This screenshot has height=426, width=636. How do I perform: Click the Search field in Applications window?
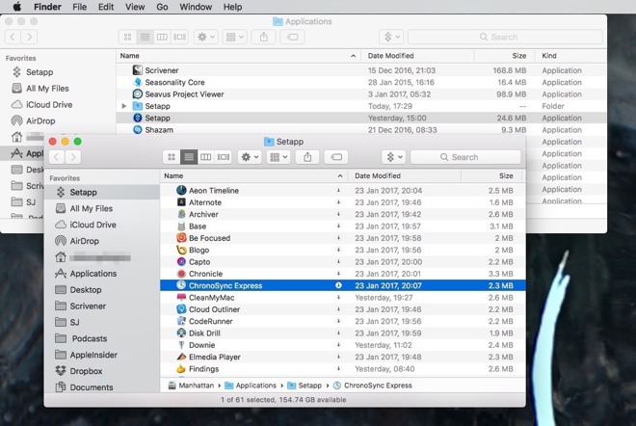tap(505, 37)
